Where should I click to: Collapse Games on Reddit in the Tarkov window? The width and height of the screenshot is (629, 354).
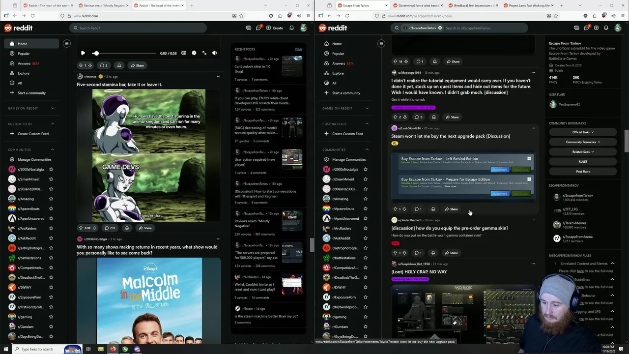point(367,108)
